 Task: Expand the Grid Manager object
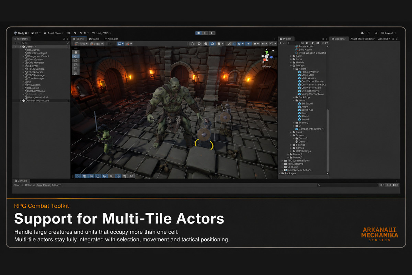(x=23, y=63)
